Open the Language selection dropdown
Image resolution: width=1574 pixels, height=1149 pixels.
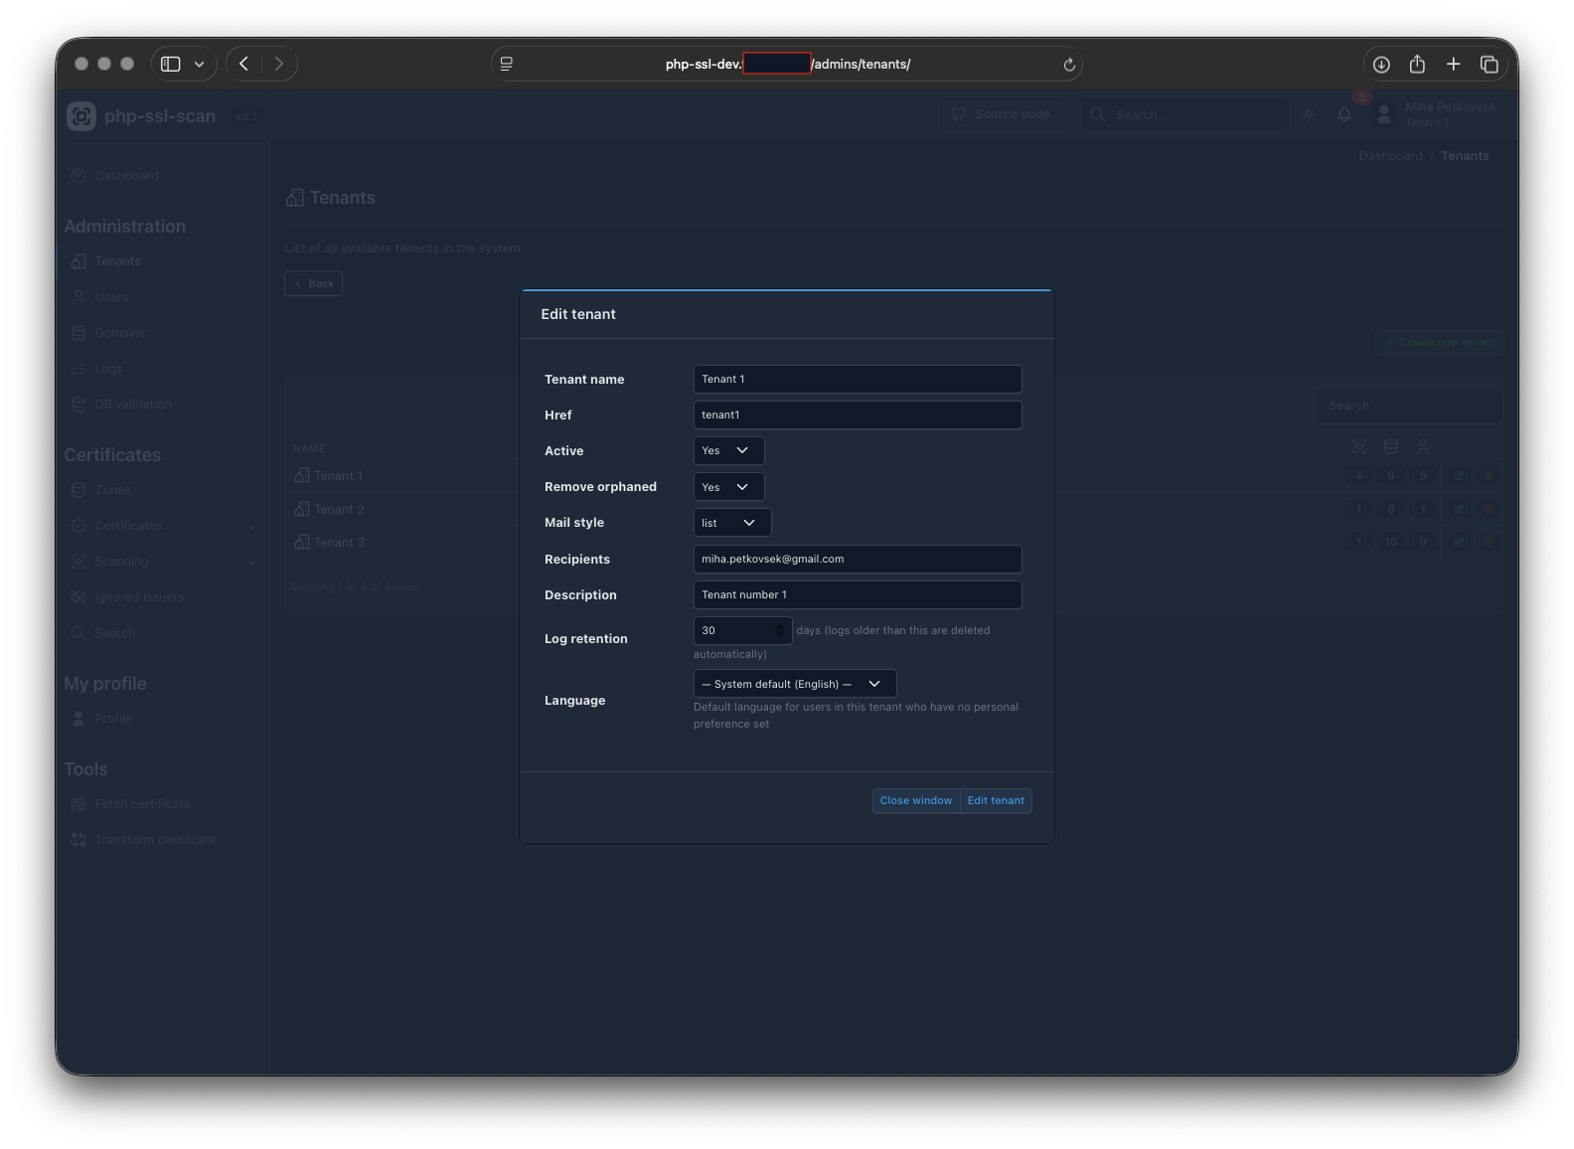[x=794, y=684]
